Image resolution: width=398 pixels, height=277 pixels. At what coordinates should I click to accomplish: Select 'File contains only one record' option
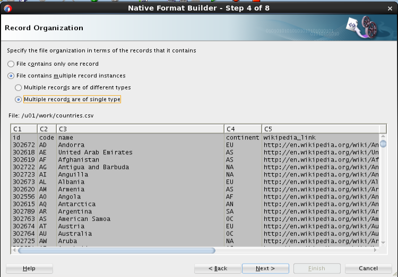(x=11, y=64)
